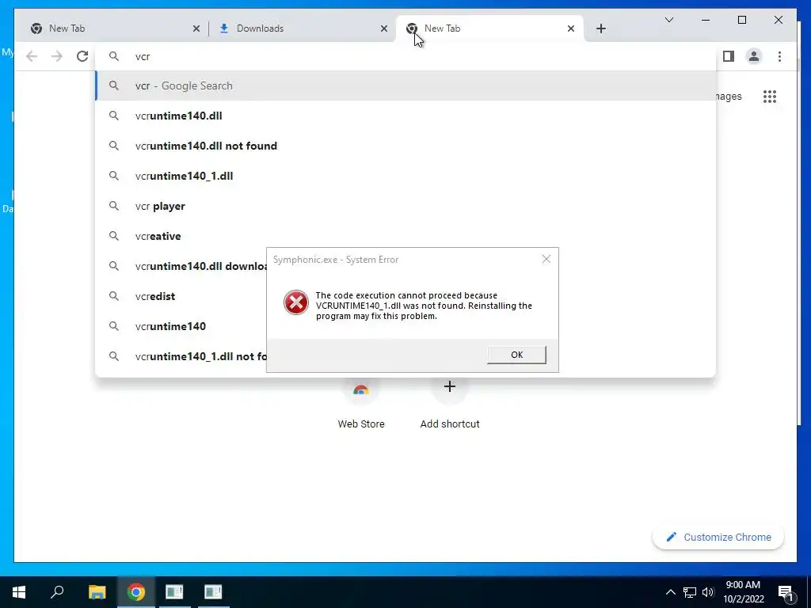Open the notification center icon
811x608 pixels.
click(x=786, y=592)
